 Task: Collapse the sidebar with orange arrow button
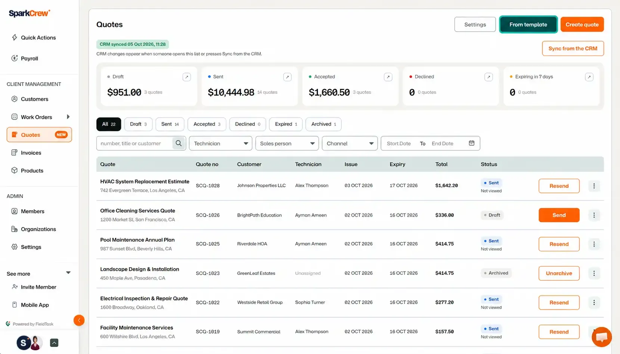coord(79,320)
